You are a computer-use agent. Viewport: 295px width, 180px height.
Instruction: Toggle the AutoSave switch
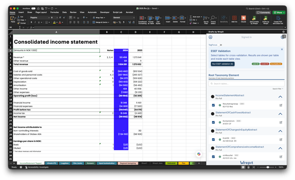33,8
